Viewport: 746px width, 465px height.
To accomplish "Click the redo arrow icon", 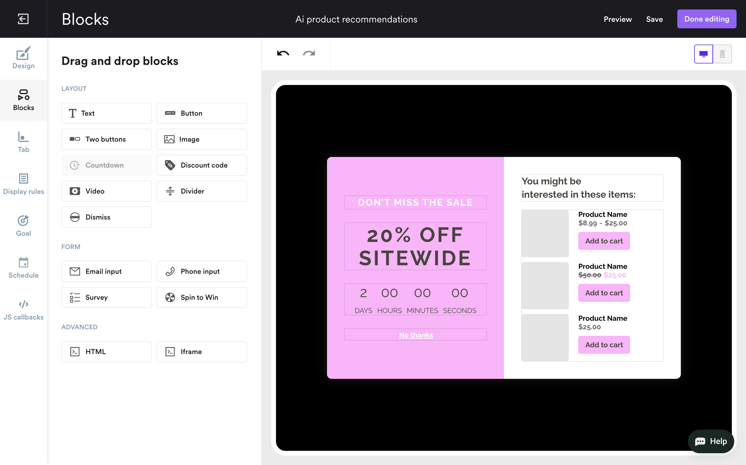I will point(308,53).
